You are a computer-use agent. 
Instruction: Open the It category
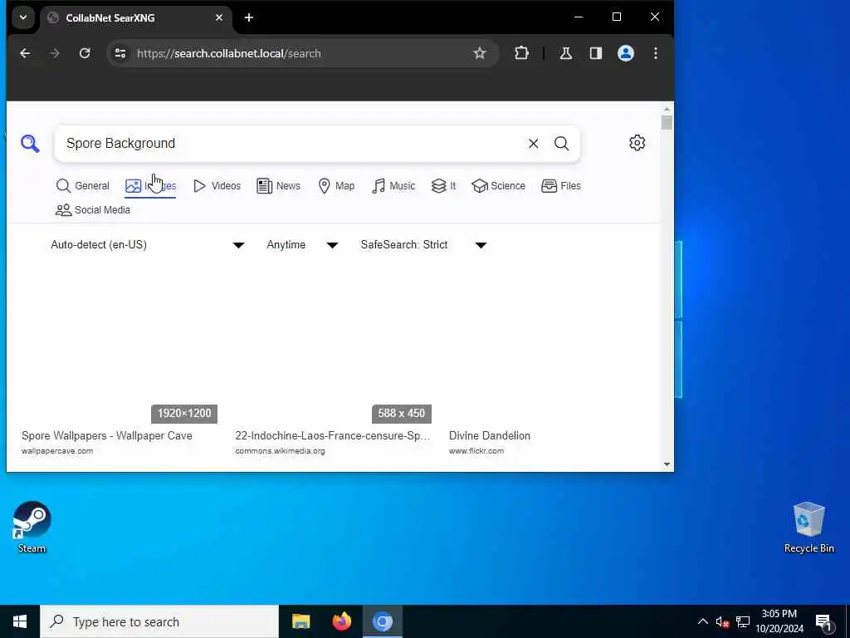pos(443,186)
